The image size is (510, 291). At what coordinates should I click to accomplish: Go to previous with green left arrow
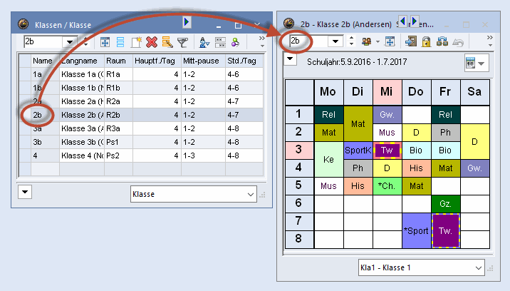pyautogui.click(x=402, y=21)
